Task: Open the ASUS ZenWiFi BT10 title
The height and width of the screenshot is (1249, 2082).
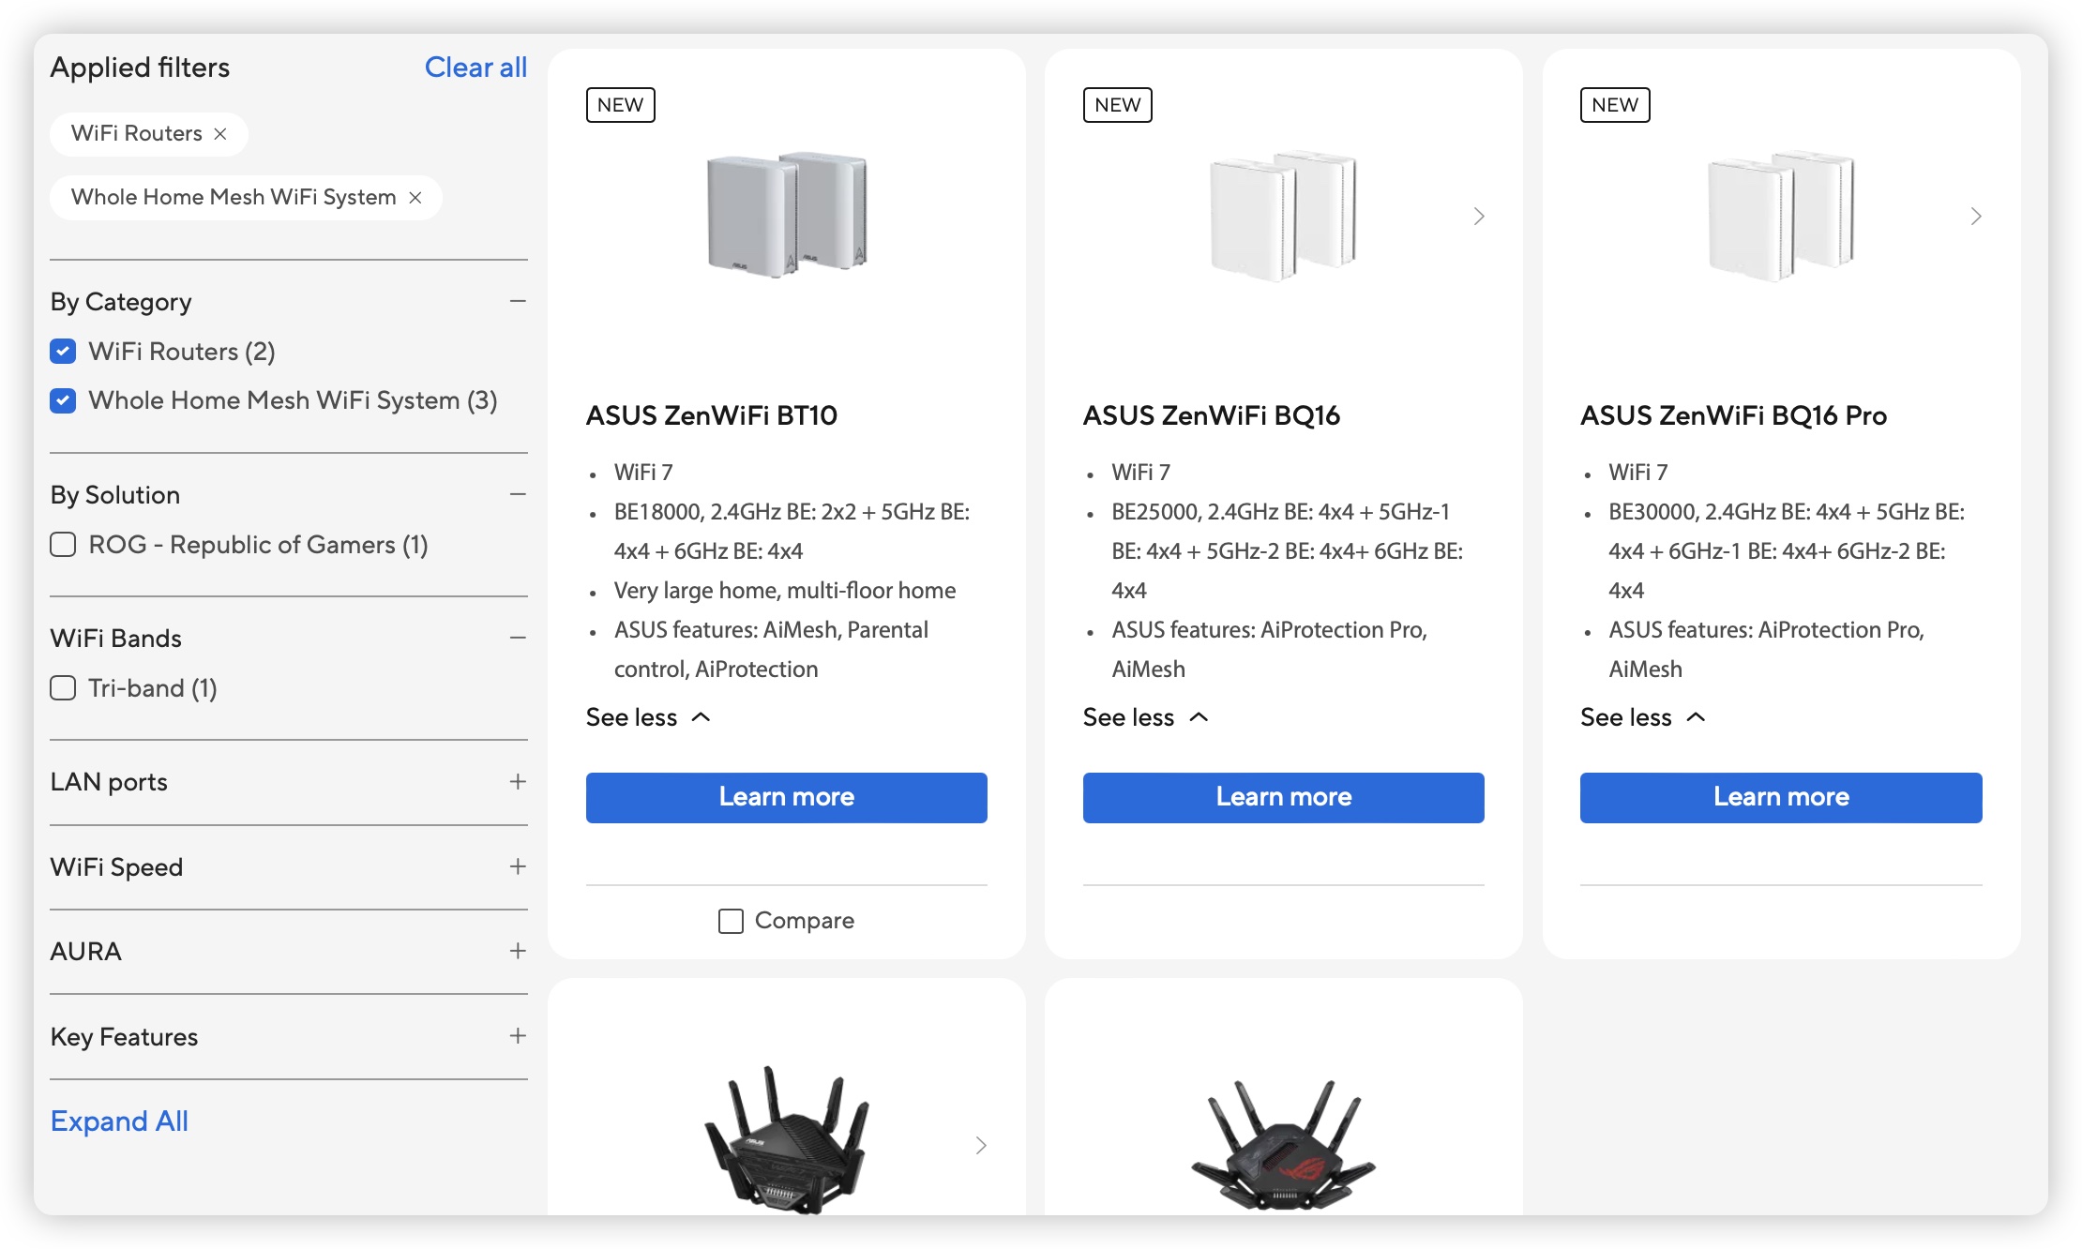Action: point(712,415)
